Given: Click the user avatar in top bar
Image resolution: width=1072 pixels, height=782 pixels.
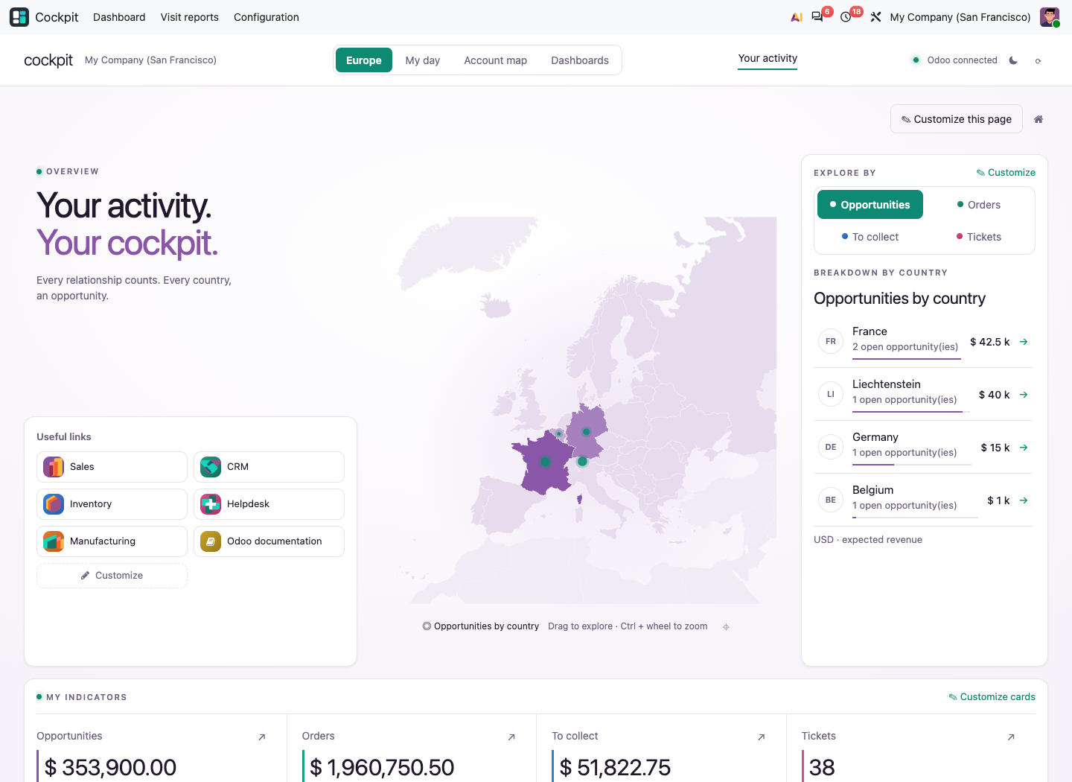Looking at the screenshot, I should (x=1050, y=17).
